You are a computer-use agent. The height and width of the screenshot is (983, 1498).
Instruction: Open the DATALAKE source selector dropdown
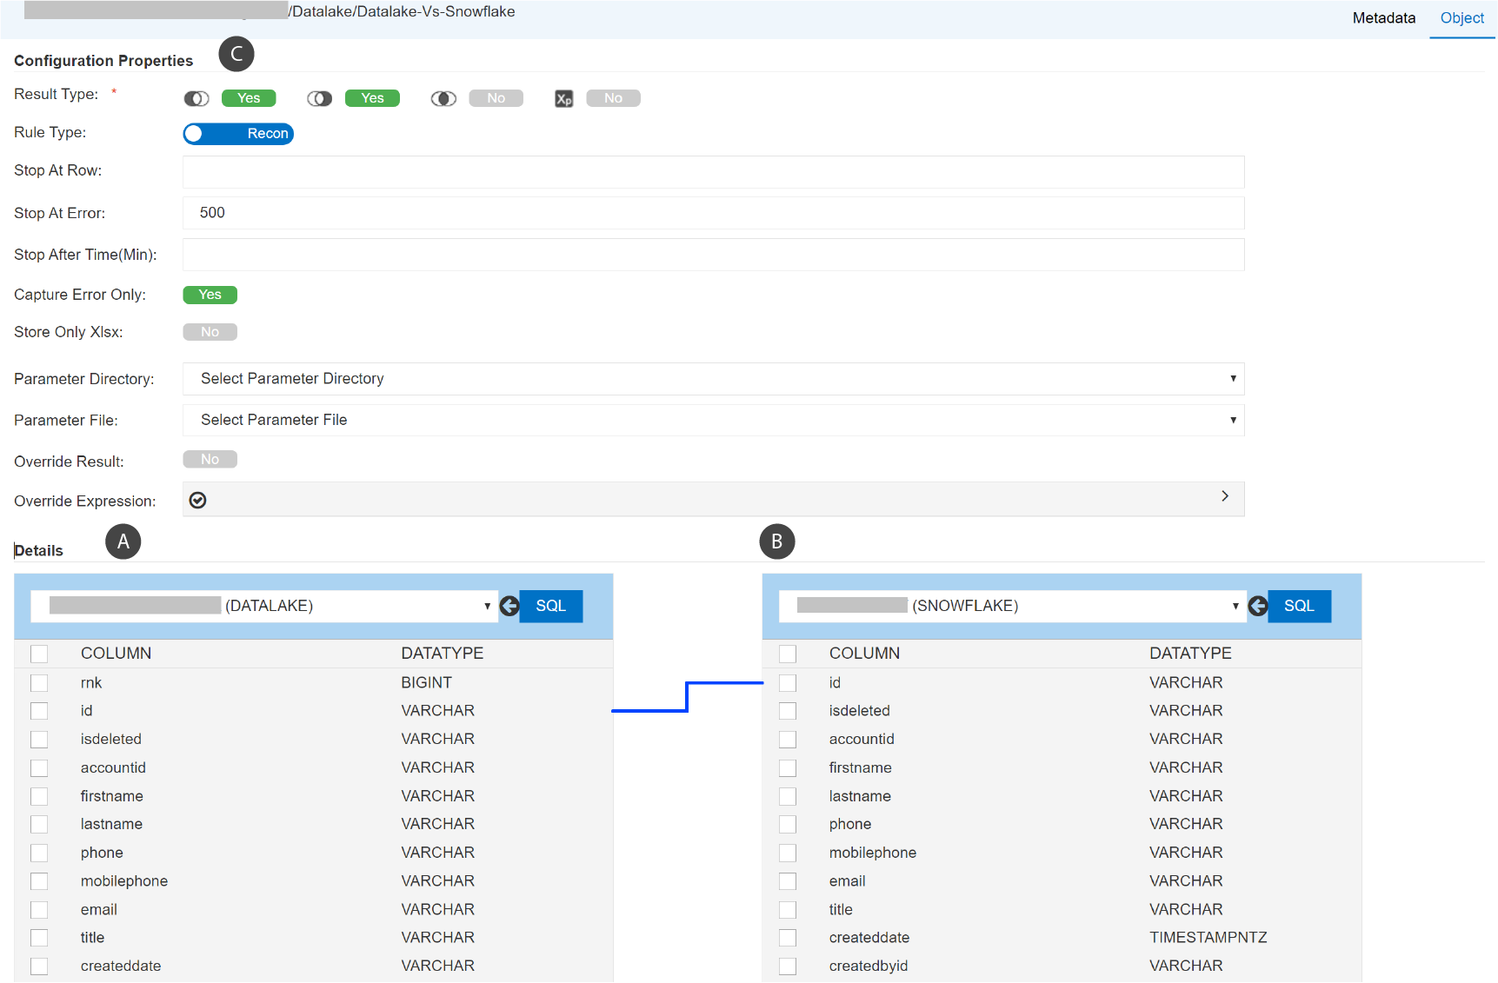coord(264,606)
